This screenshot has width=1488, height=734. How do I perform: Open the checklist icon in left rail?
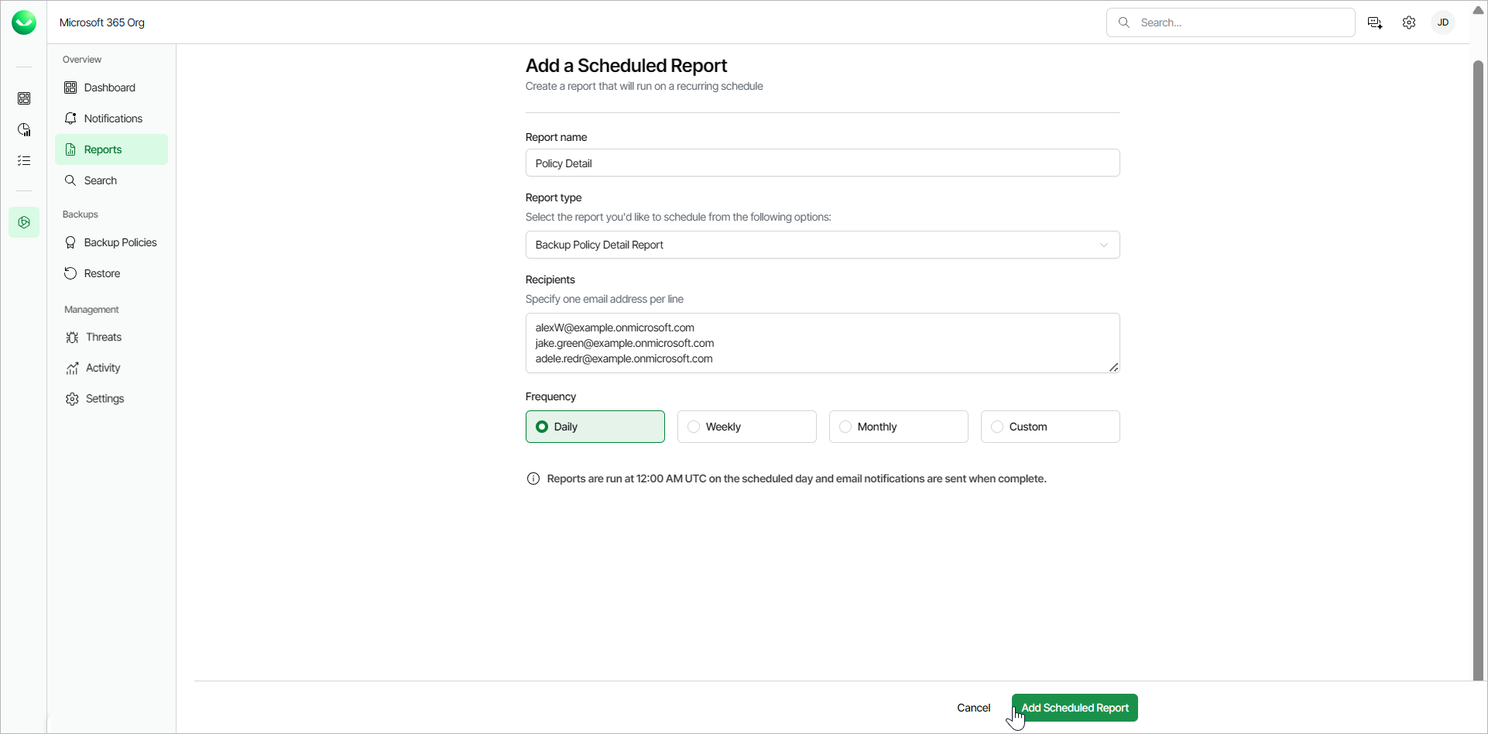click(24, 160)
